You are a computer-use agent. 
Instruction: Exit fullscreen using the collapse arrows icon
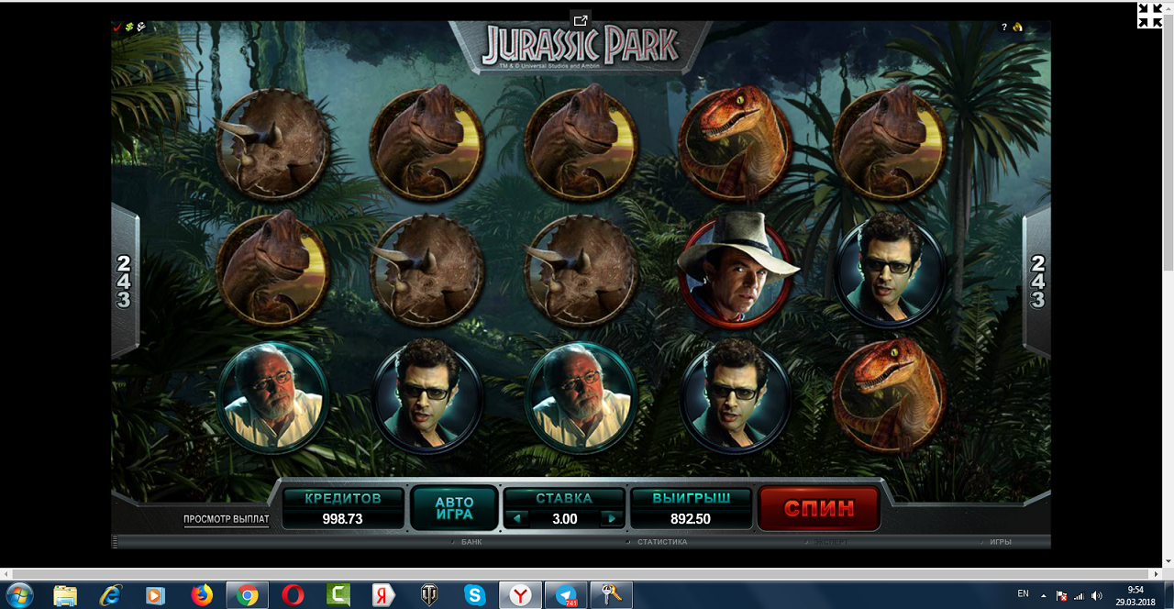(1149, 16)
